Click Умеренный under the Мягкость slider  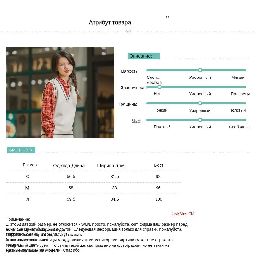pos(200,77)
